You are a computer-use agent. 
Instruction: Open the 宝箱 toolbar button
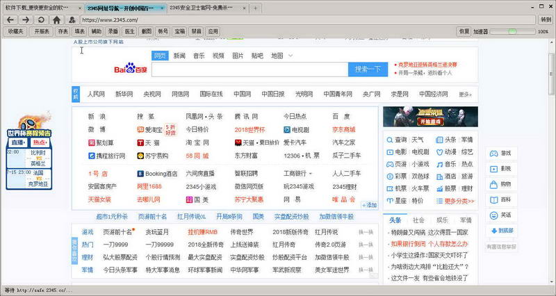(180, 31)
